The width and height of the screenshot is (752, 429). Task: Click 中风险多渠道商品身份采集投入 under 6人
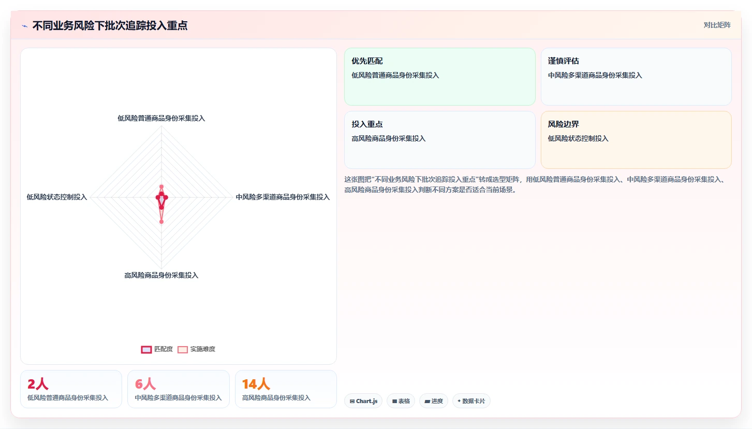click(x=178, y=398)
